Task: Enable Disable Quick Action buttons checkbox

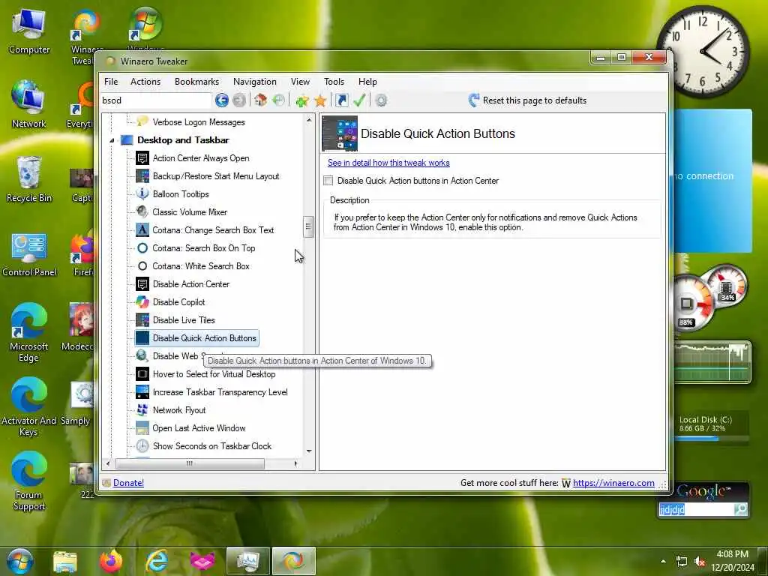Action: click(328, 181)
